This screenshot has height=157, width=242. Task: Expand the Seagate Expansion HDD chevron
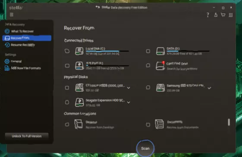coord(129,102)
